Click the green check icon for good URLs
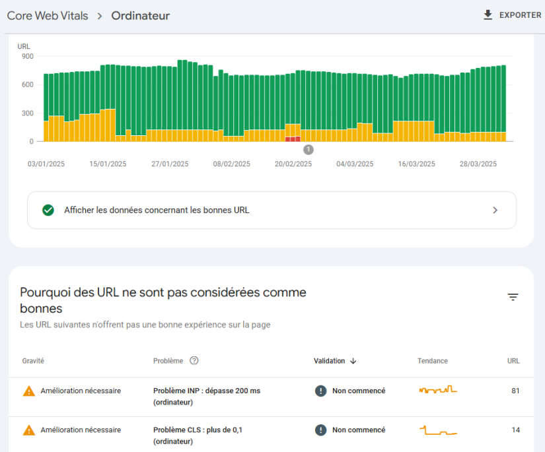This screenshot has height=452, width=545. pyautogui.click(x=48, y=210)
